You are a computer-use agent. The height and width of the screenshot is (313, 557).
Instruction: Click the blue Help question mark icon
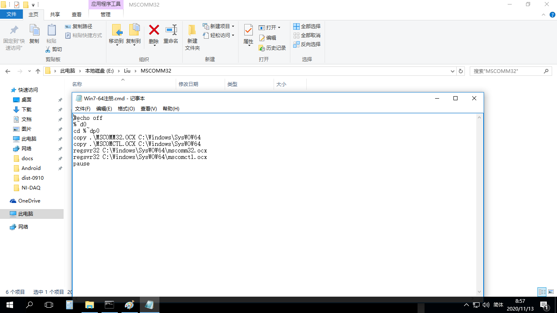552,14
